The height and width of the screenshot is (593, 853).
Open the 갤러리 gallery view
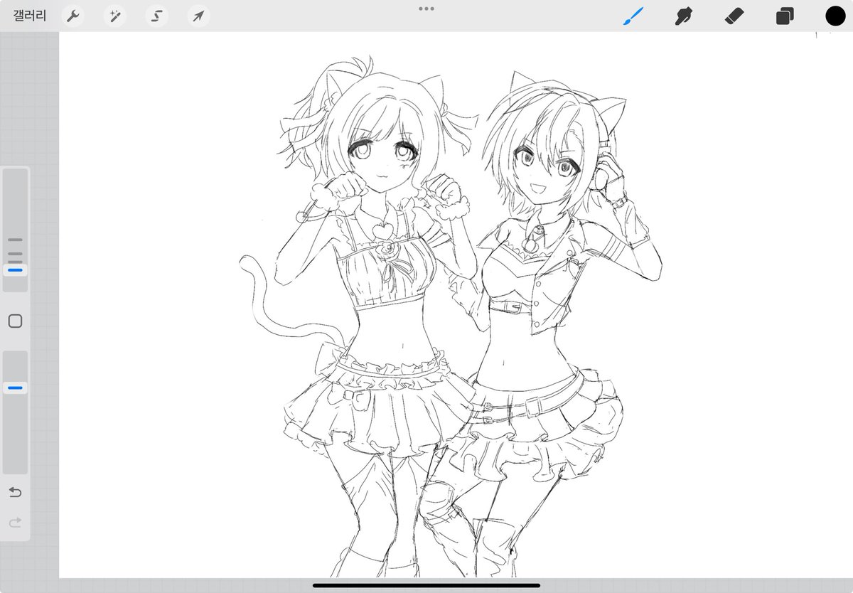tap(30, 16)
